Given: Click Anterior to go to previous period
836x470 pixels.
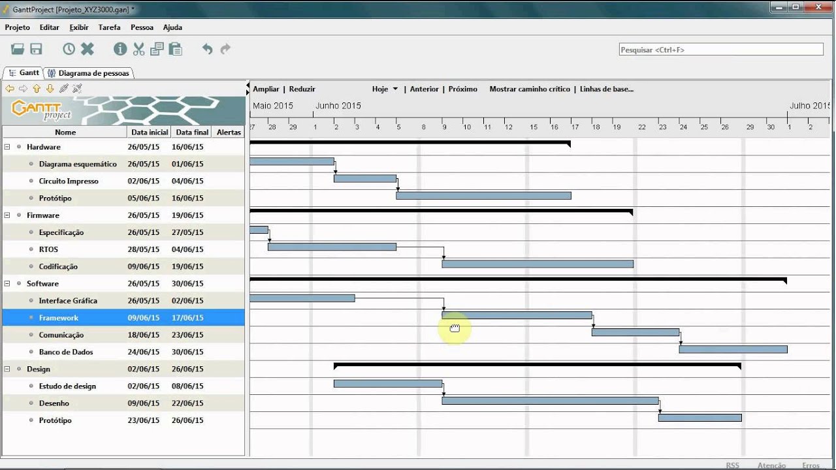Looking at the screenshot, I should tap(424, 89).
